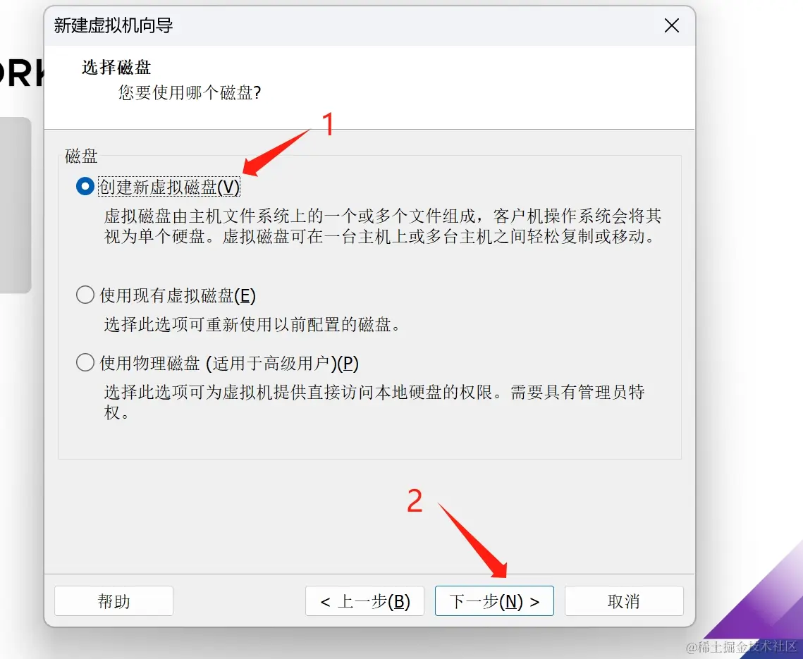Click the 使用现有虚拟磁盘(E) label text

(x=177, y=295)
